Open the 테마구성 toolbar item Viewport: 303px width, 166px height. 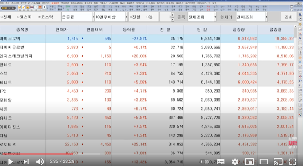point(264,8)
